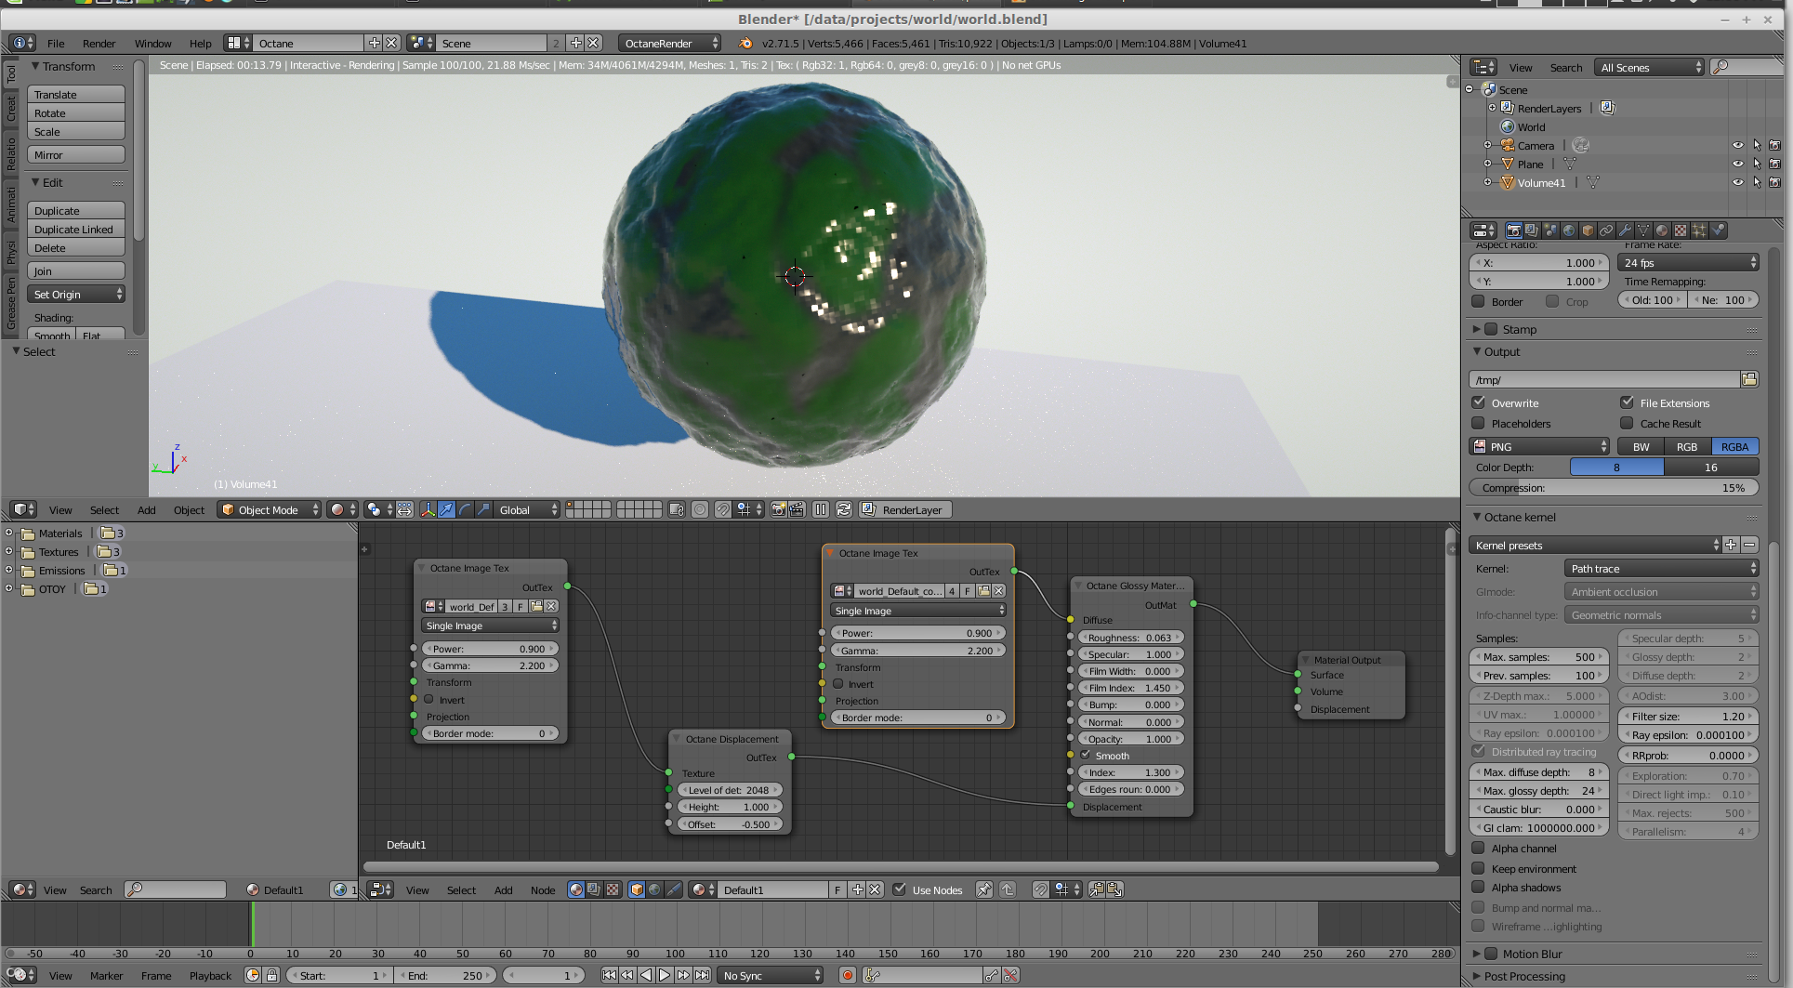Open the Window menu
The height and width of the screenshot is (988, 1793).
pyautogui.click(x=152, y=43)
